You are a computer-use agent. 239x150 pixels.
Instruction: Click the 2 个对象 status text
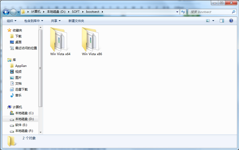pos(29,138)
